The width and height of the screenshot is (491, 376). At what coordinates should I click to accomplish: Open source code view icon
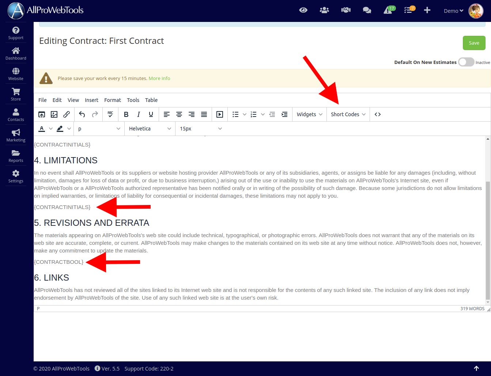378,114
